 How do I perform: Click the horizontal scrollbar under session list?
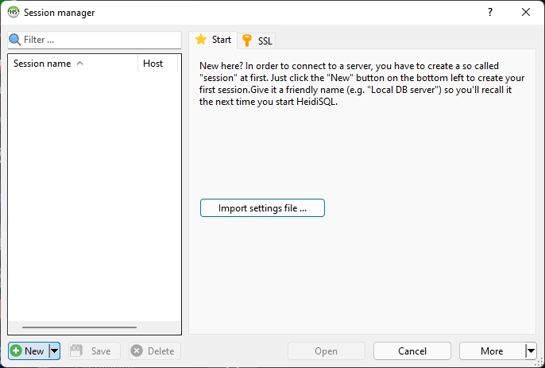[79, 327]
